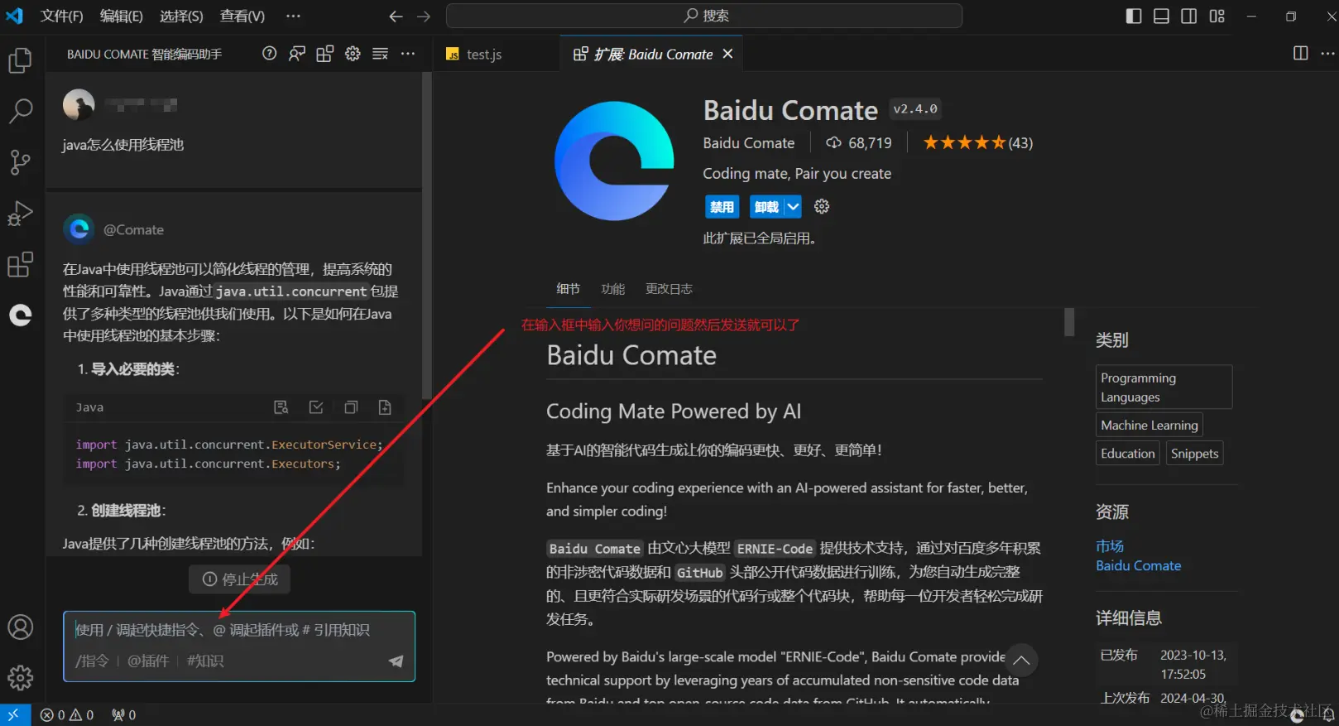1339x726 pixels.
Task: Go back with navigation arrow
Action: pyautogui.click(x=396, y=17)
